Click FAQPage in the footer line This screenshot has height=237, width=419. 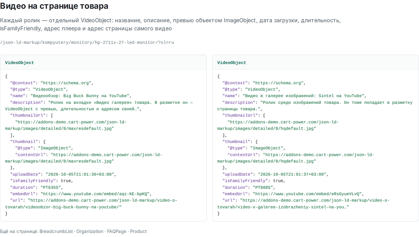(x=117, y=231)
